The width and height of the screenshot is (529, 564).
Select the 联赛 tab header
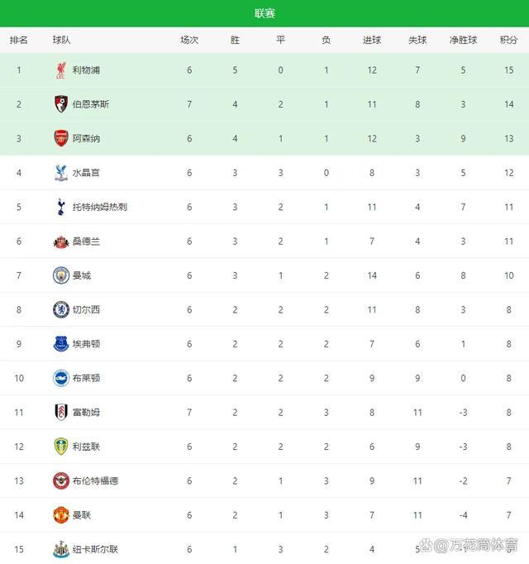coord(264,13)
